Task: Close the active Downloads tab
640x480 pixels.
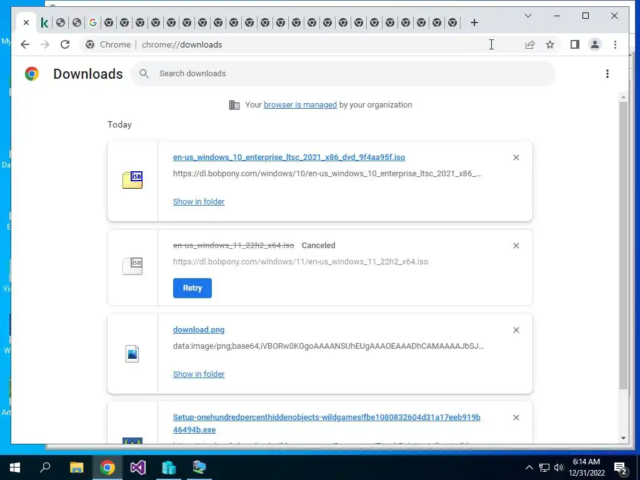Action: [26, 22]
